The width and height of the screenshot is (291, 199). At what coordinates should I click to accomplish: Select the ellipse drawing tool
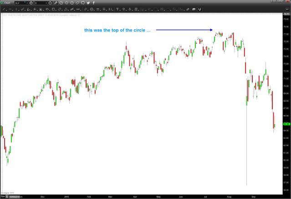pos(47,9)
